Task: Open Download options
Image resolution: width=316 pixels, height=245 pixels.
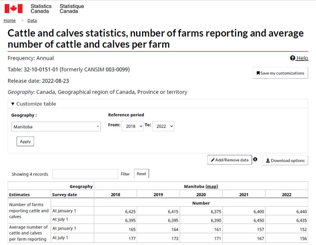Action: click(285, 160)
